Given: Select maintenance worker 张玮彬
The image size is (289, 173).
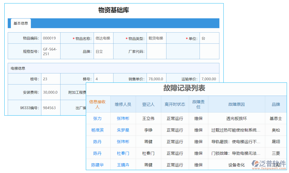Looking at the screenshot, I should click(x=123, y=118).
